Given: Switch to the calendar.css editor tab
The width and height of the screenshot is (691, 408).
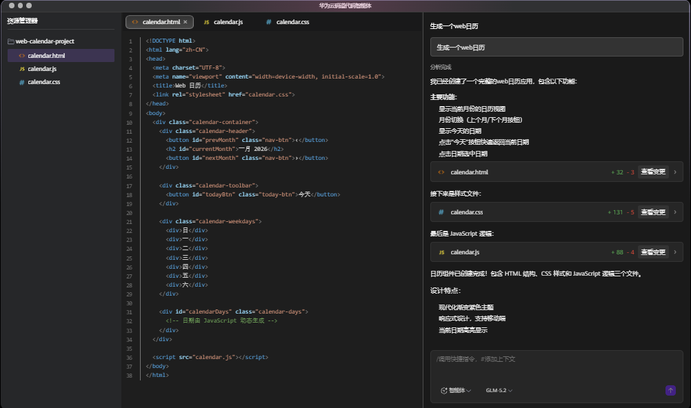Looking at the screenshot, I should tap(288, 21).
